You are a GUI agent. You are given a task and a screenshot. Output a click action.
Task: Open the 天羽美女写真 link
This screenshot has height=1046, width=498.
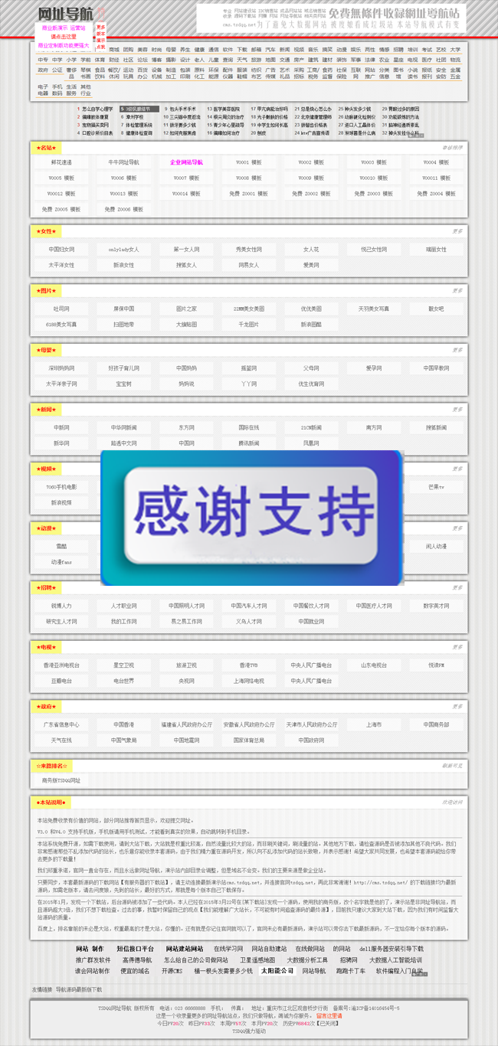pos(374,309)
